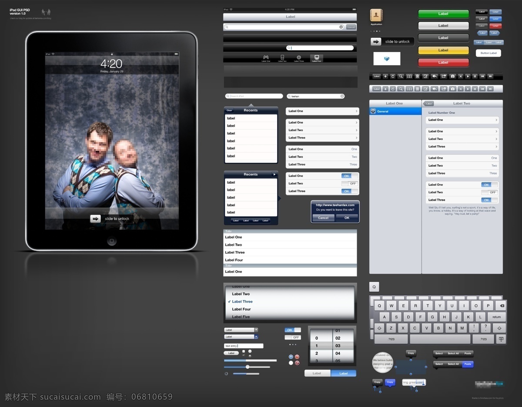Click the Label Two chevron row in the split view

click(462, 139)
